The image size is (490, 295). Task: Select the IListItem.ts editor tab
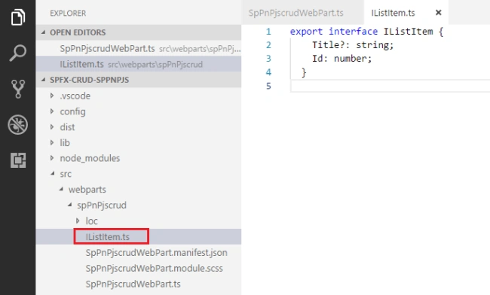[393, 13]
